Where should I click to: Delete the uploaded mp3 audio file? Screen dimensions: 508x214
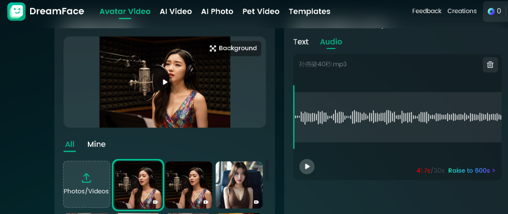pyautogui.click(x=490, y=65)
